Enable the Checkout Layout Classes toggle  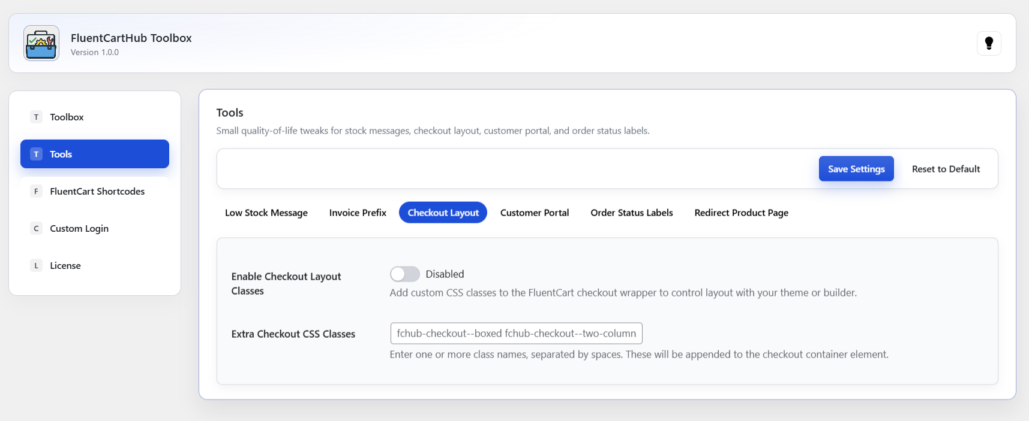point(404,274)
